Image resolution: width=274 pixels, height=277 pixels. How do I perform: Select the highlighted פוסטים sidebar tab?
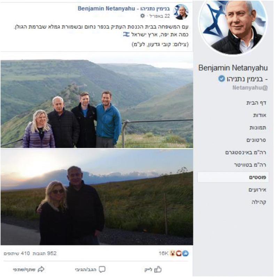(233, 177)
